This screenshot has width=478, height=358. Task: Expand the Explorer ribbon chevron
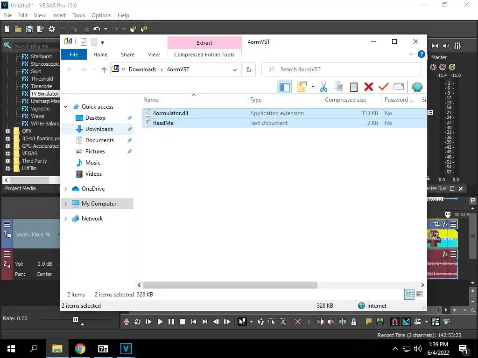[x=411, y=54]
